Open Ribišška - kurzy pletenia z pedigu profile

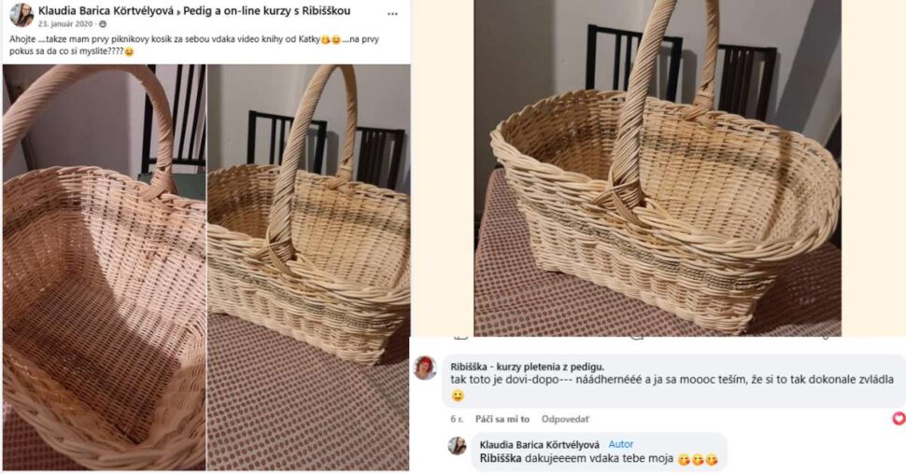(527, 367)
